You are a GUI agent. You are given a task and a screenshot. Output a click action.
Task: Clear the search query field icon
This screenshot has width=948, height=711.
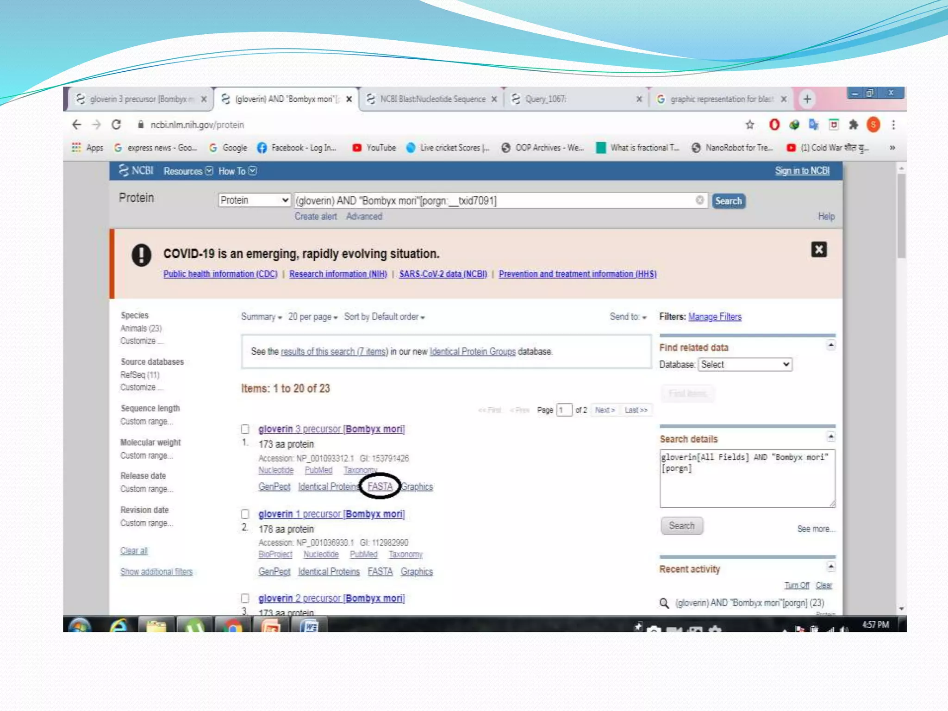coord(699,200)
